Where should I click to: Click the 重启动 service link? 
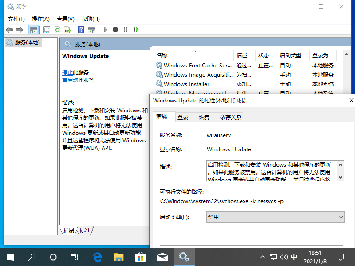[x=70, y=80]
